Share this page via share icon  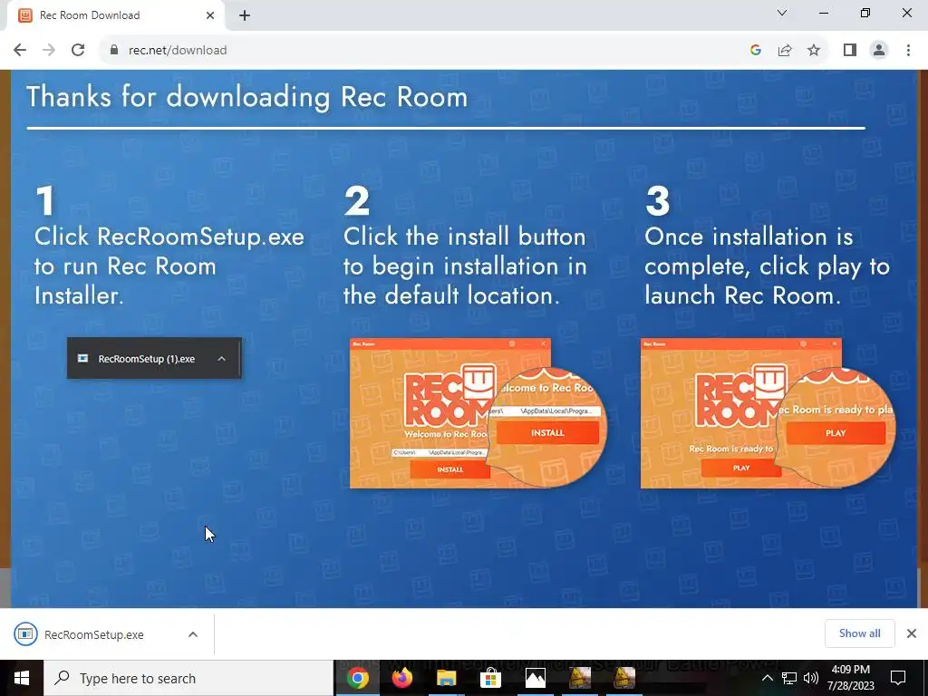(x=785, y=51)
